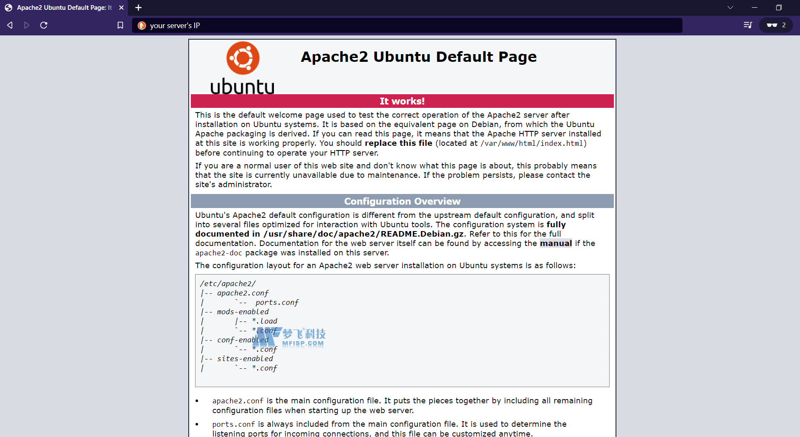
Task: Click the Ubuntu logo image
Action: coord(242,68)
